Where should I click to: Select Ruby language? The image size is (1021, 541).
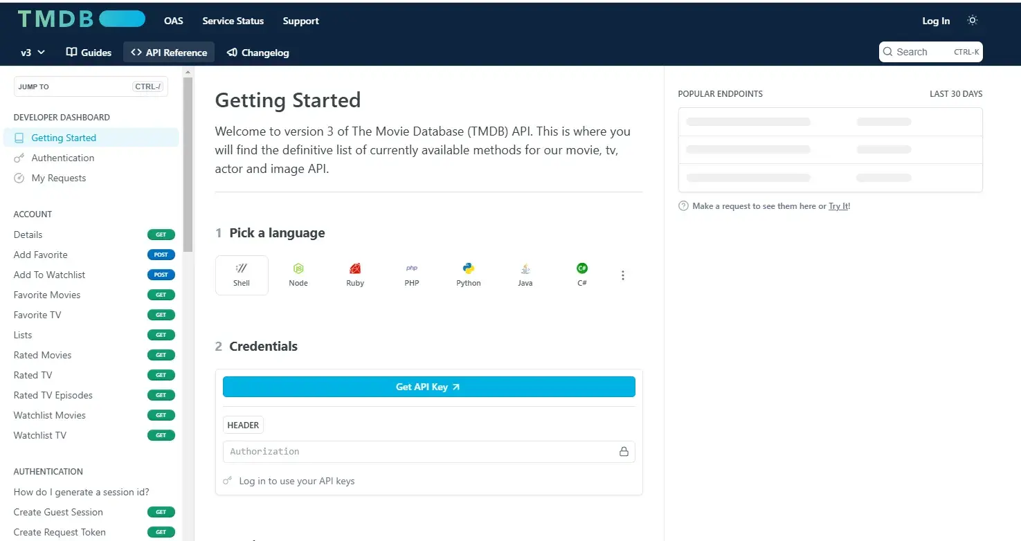click(x=355, y=275)
